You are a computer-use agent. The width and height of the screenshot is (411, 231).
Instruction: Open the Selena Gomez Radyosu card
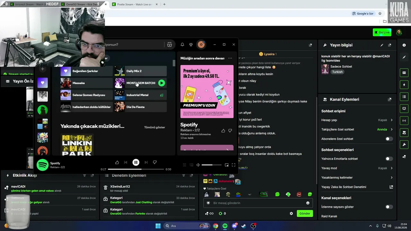point(87,95)
